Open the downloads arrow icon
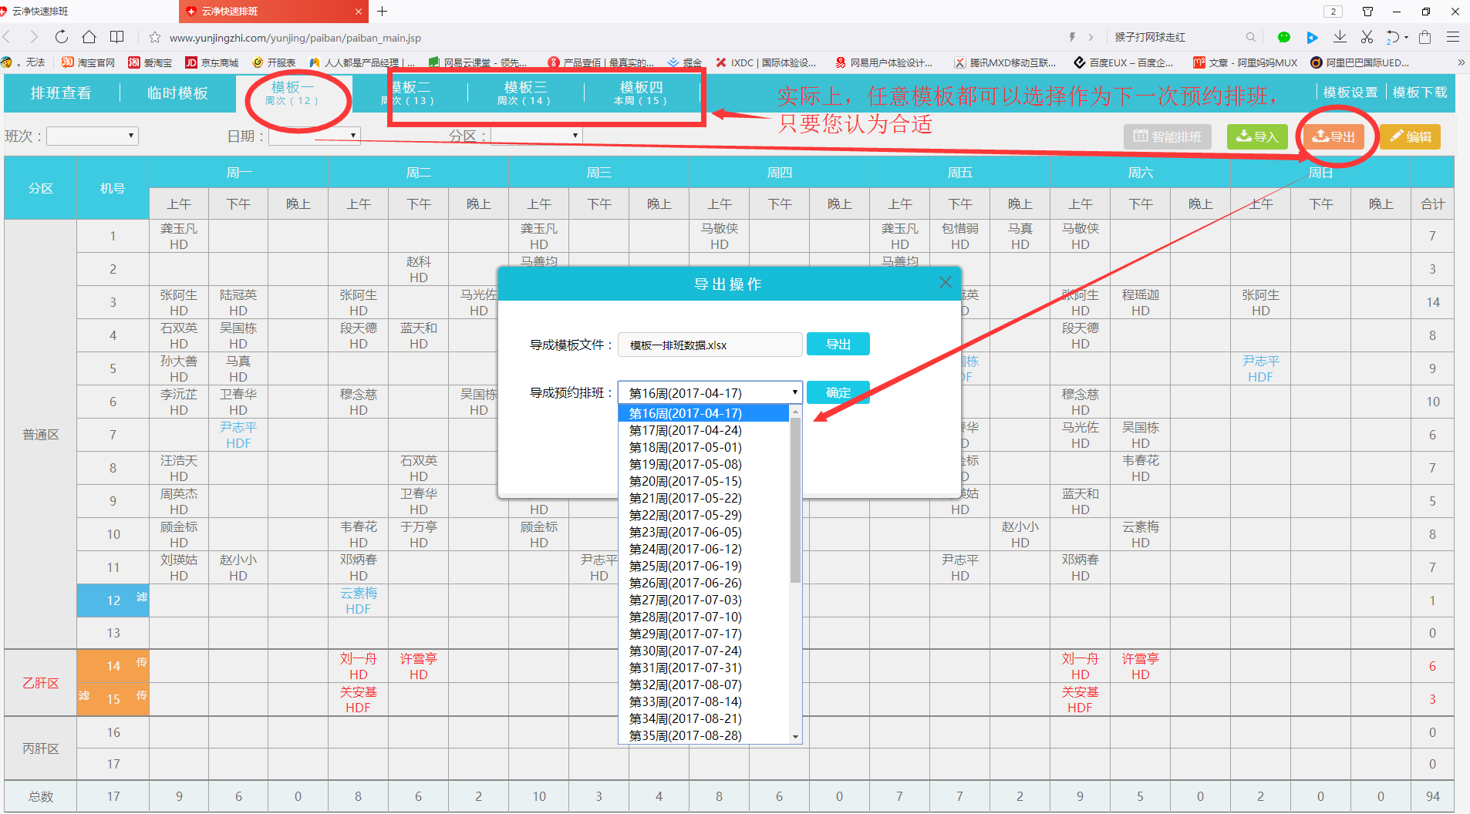Image resolution: width=1470 pixels, height=814 pixels. 1340,37
